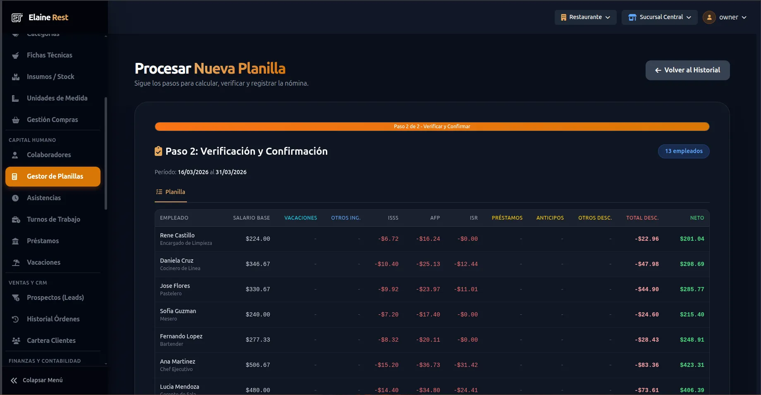Viewport: 761px width, 395px height.
Task: Click Historial Órdenes history icon
Action: coord(15,319)
